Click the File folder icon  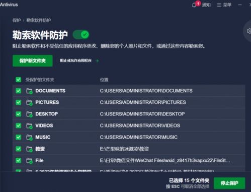[x=29, y=161]
